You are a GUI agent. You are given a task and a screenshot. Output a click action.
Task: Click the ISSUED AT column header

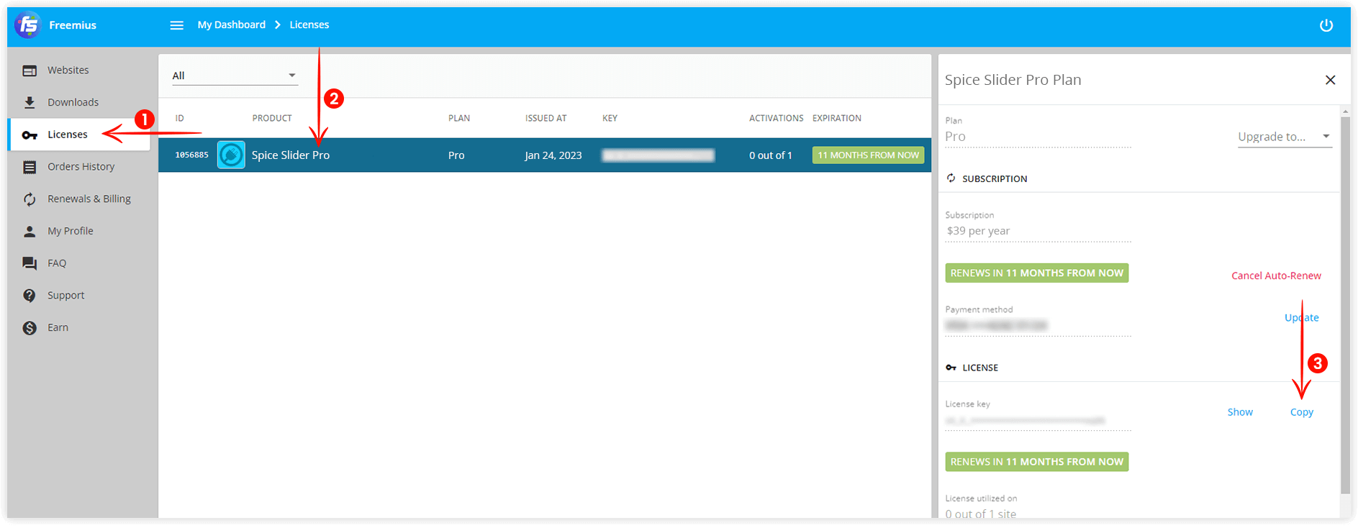(546, 118)
